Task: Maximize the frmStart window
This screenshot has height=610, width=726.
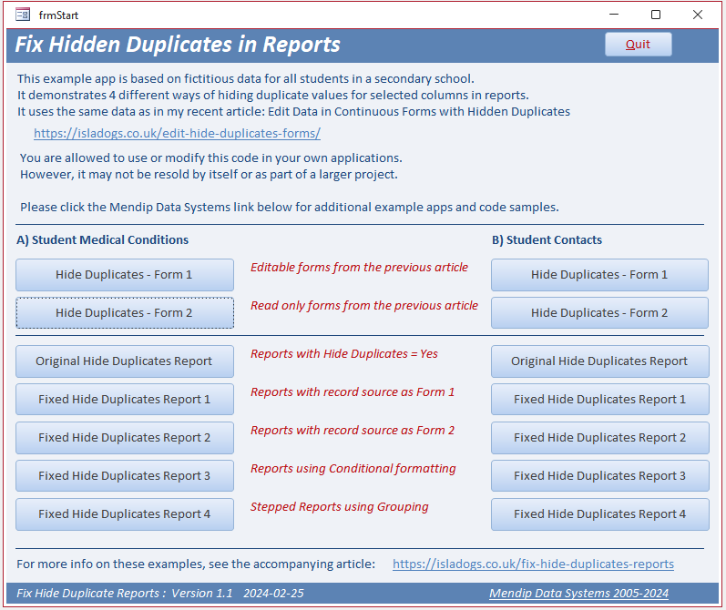Action: (656, 15)
